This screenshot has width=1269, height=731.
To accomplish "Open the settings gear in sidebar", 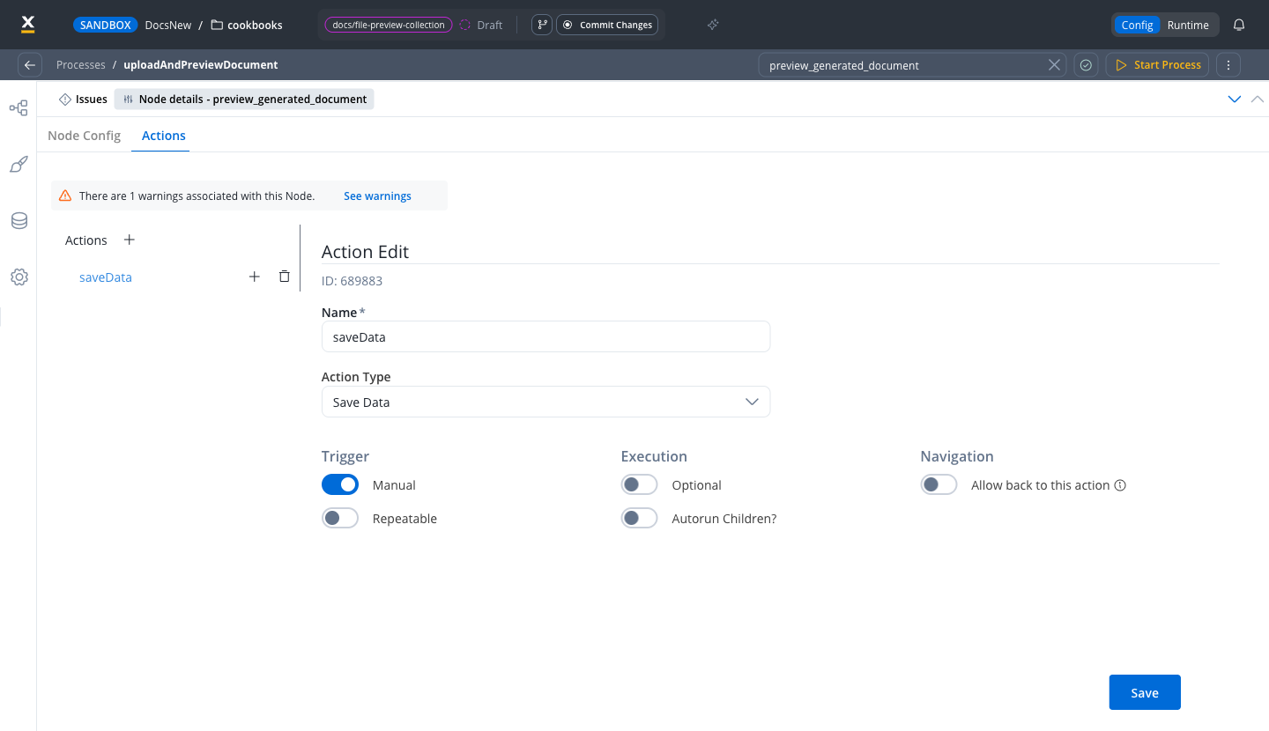I will (19, 277).
